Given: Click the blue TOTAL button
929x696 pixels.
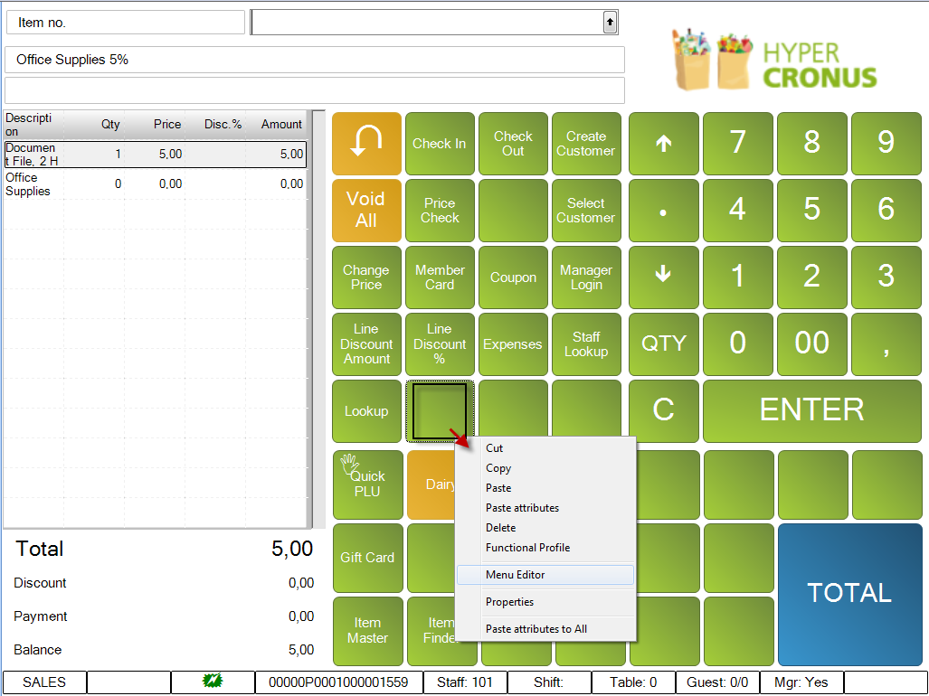Looking at the screenshot, I should (849, 594).
